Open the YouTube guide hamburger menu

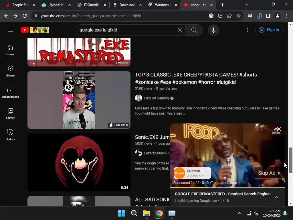coord(10,30)
